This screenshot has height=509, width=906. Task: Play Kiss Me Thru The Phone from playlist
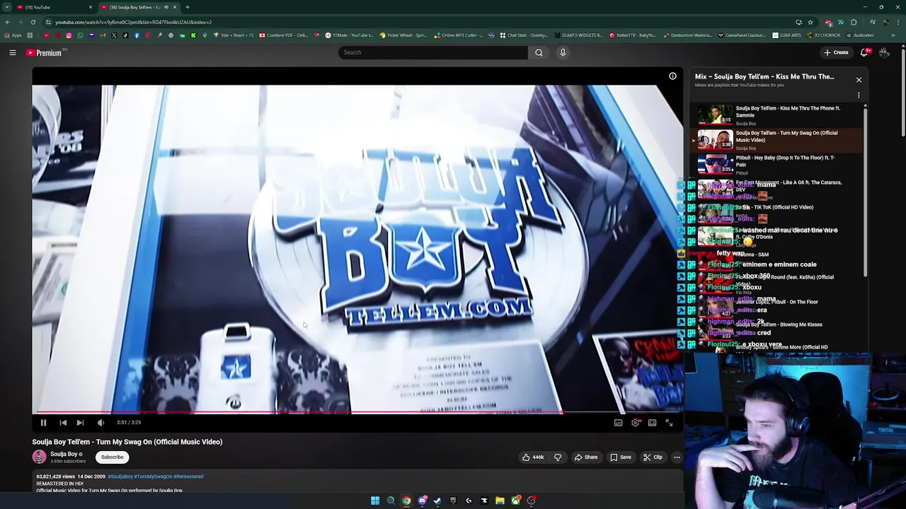tap(776, 115)
